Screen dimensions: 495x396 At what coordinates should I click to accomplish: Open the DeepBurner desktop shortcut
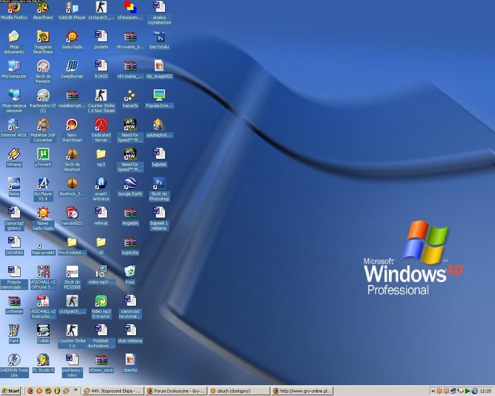pyautogui.click(x=72, y=69)
